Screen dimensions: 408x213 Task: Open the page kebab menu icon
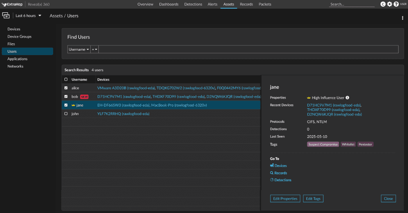(403, 18)
